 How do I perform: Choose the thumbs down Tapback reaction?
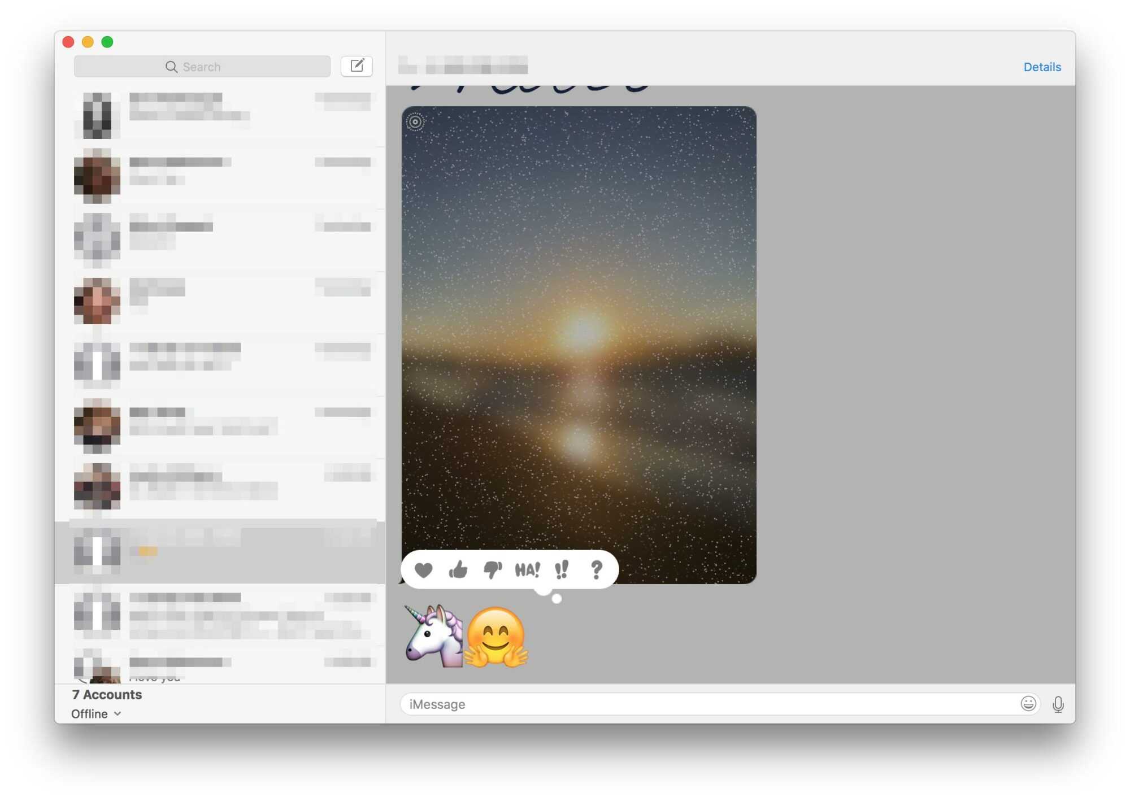(493, 570)
